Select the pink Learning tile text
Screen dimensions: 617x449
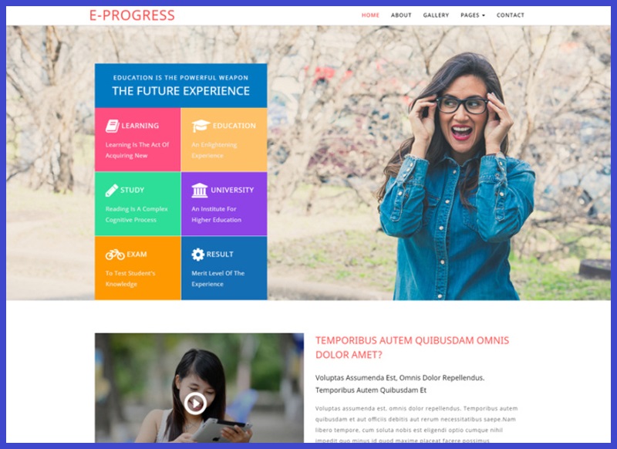point(137,150)
